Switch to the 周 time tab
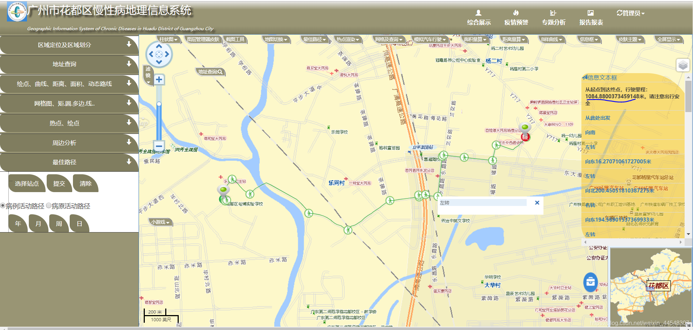 coord(59,223)
